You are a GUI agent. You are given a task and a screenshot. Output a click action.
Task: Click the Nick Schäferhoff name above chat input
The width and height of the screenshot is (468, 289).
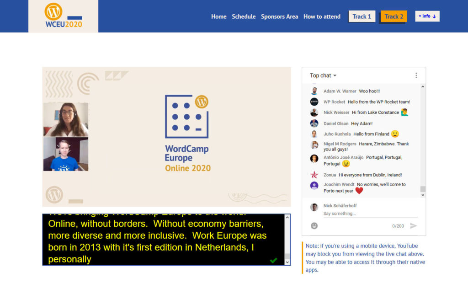point(340,206)
